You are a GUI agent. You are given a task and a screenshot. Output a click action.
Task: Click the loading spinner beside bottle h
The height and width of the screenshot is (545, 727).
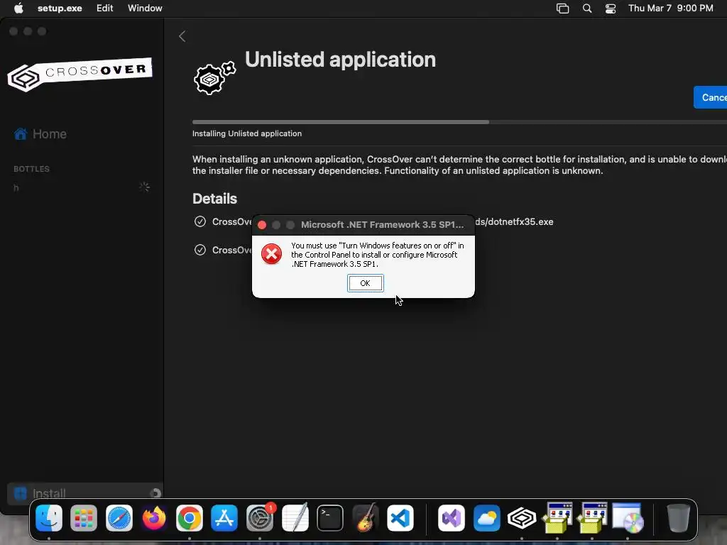click(144, 187)
